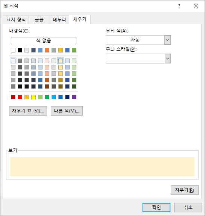Pick the dark red standard color
The width and height of the screenshot is (205, 216).
pyautogui.click(x=13, y=97)
